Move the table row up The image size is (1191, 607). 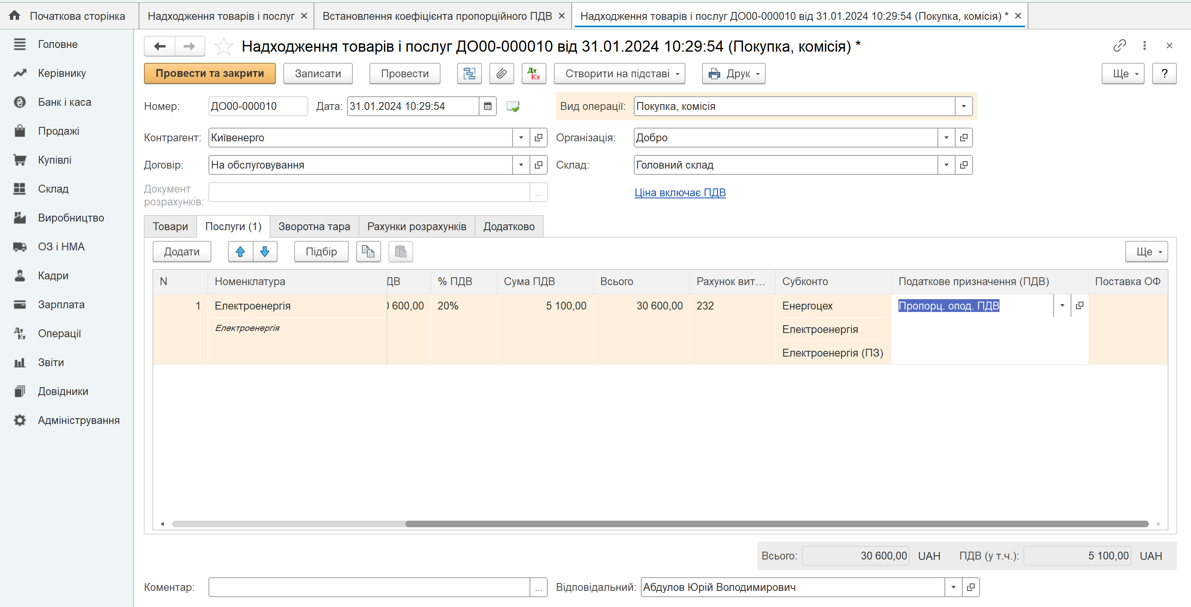(240, 252)
